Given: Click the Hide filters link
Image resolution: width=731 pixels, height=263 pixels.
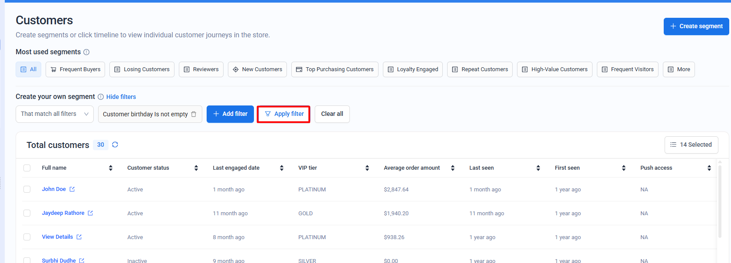Looking at the screenshot, I should tap(121, 97).
